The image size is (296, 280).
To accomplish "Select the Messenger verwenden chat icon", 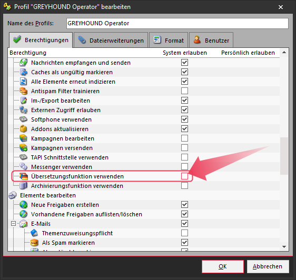I will point(24,167).
